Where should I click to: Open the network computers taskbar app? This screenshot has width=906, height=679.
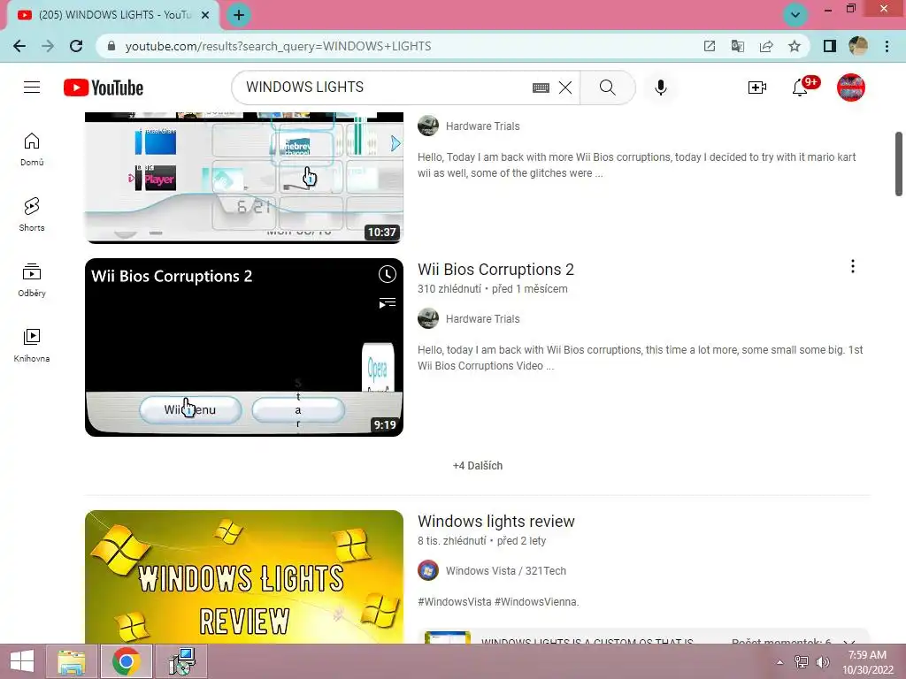[181, 661]
